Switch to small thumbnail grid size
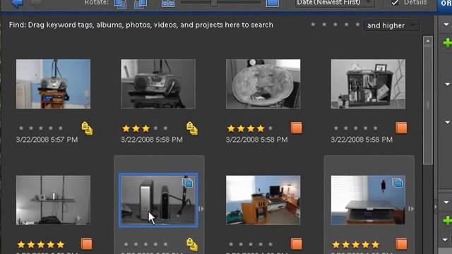 click(x=168, y=4)
